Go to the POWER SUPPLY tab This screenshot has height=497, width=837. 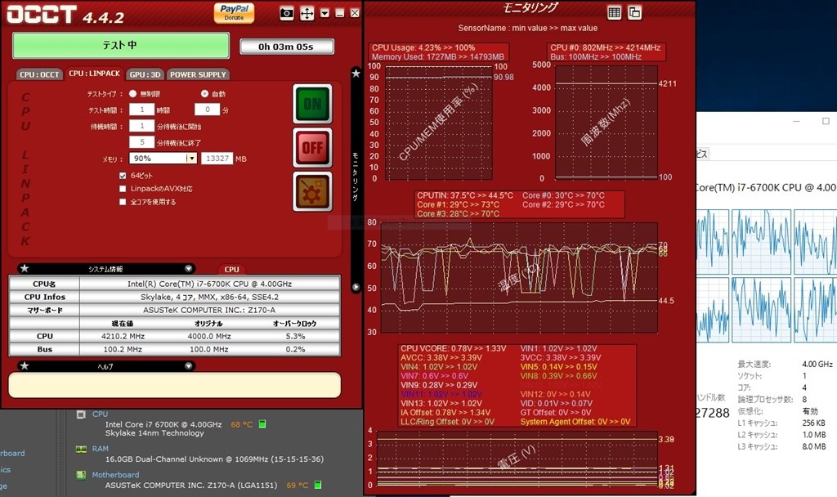tap(198, 74)
